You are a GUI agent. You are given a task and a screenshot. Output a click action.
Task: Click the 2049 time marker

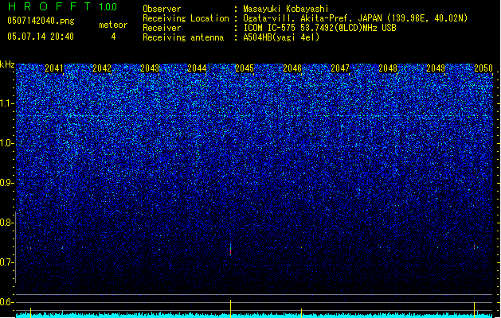pyautogui.click(x=436, y=68)
